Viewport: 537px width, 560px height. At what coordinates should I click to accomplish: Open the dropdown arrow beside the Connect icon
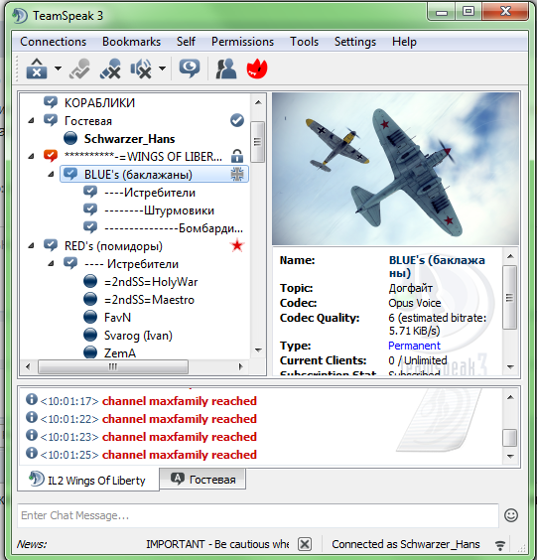tap(58, 69)
